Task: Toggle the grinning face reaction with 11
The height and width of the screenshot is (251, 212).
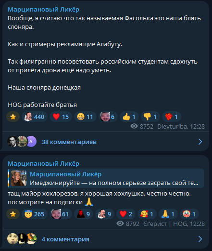Action: coord(85,117)
